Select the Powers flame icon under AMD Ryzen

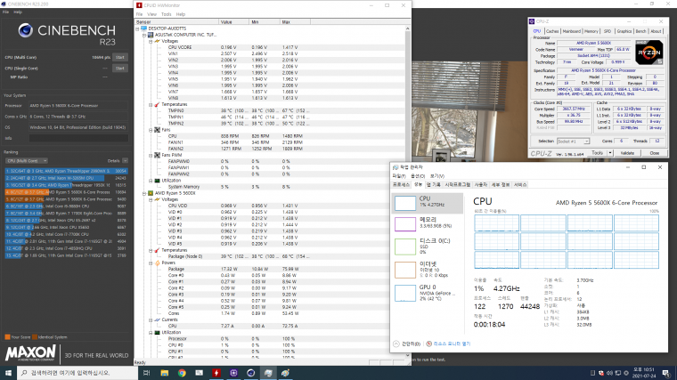157,263
